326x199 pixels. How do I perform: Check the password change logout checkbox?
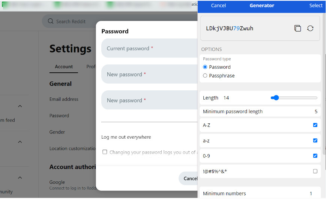click(x=105, y=152)
